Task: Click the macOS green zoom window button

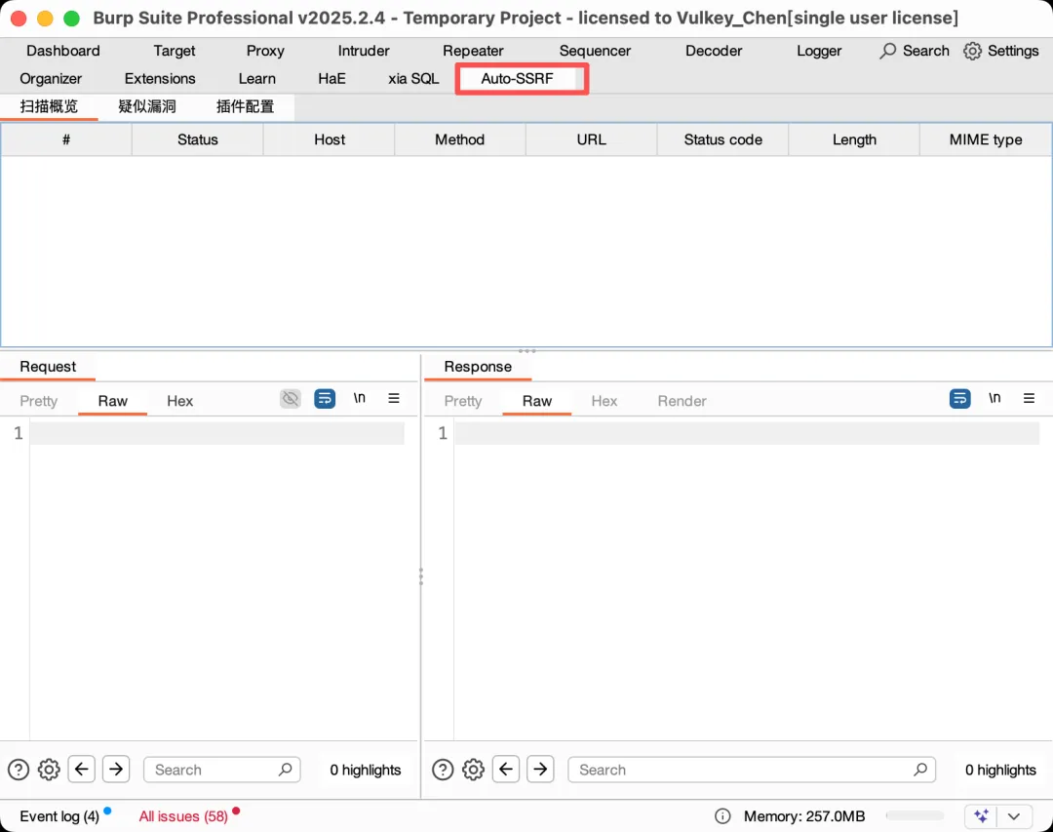Action: [71, 19]
